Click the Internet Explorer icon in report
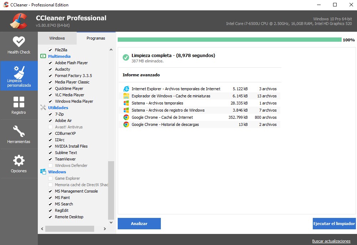This screenshot has height=245, width=357. [126, 89]
